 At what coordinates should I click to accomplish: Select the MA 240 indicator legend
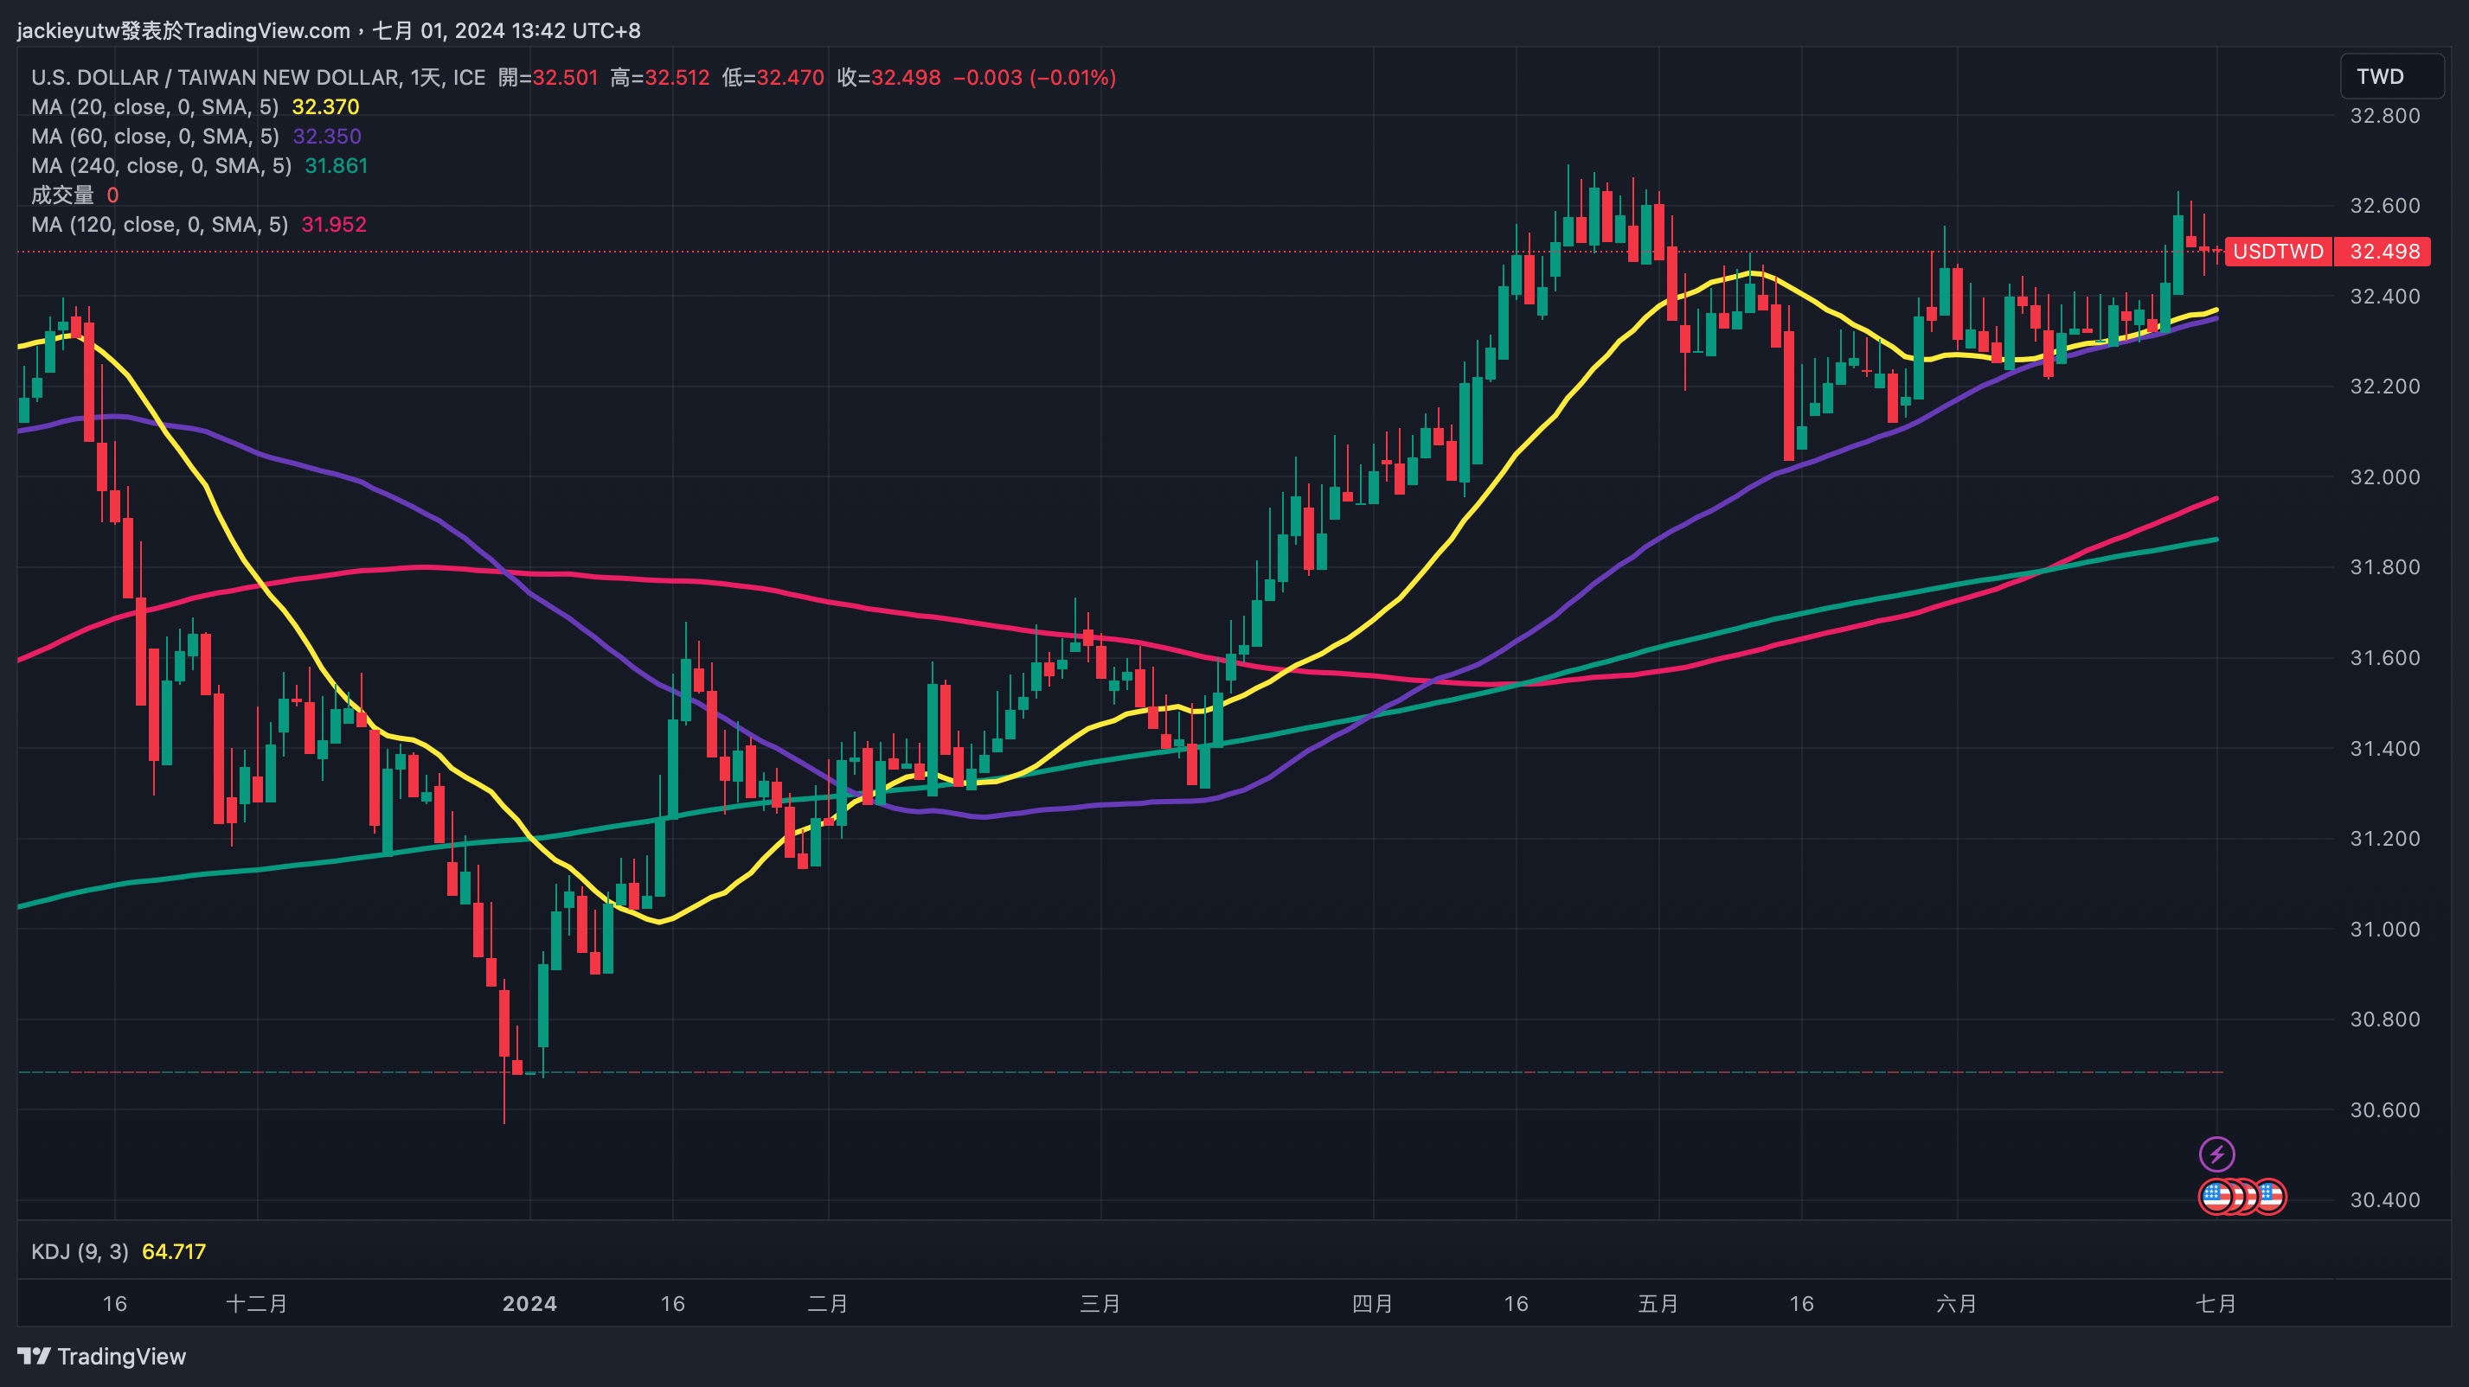pyautogui.click(x=161, y=166)
